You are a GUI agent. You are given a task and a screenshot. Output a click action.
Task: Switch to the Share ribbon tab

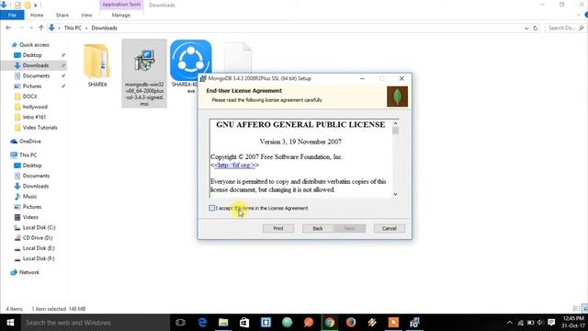(x=62, y=15)
